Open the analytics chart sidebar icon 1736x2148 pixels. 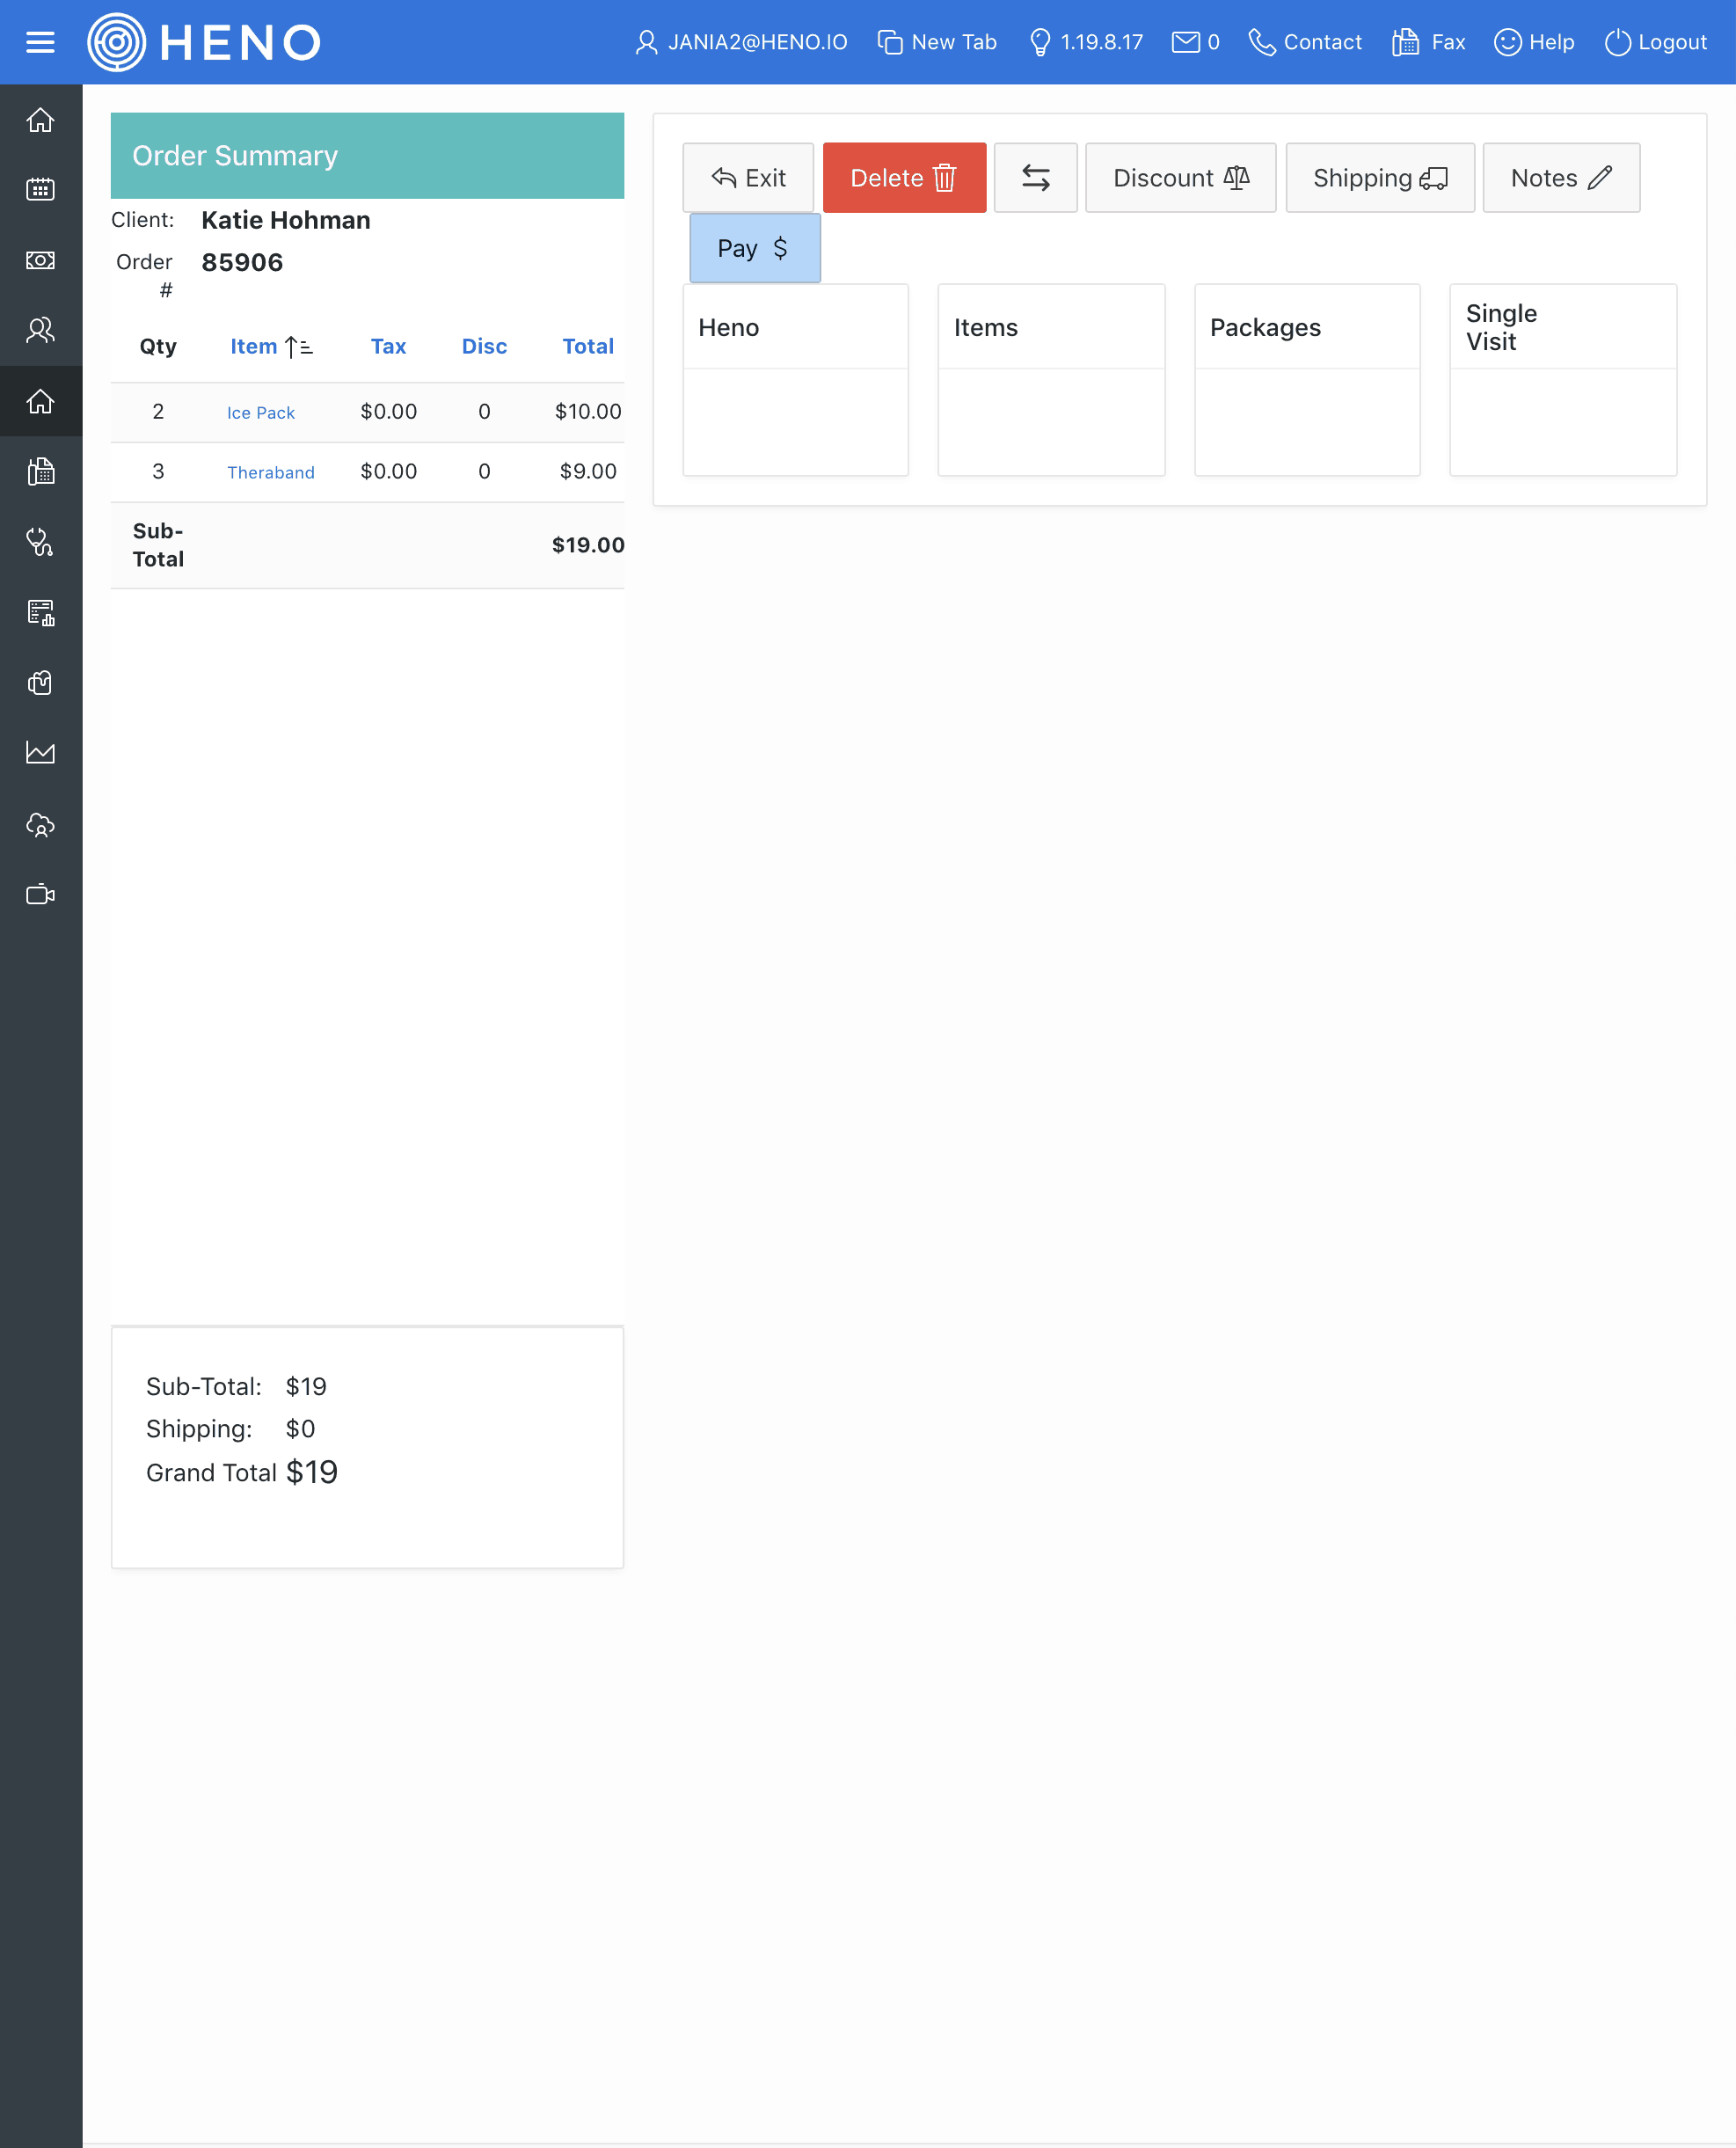click(40, 753)
